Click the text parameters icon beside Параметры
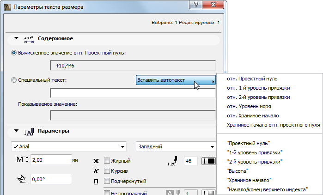The width and height of the screenshot is (323, 195). point(29,132)
